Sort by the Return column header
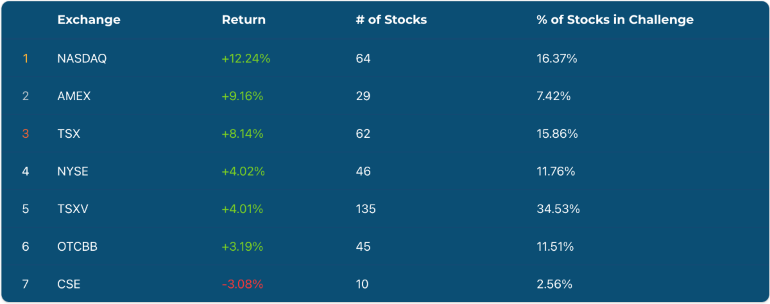The width and height of the screenshot is (770, 304). pyautogui.click(x=243, y=20)
